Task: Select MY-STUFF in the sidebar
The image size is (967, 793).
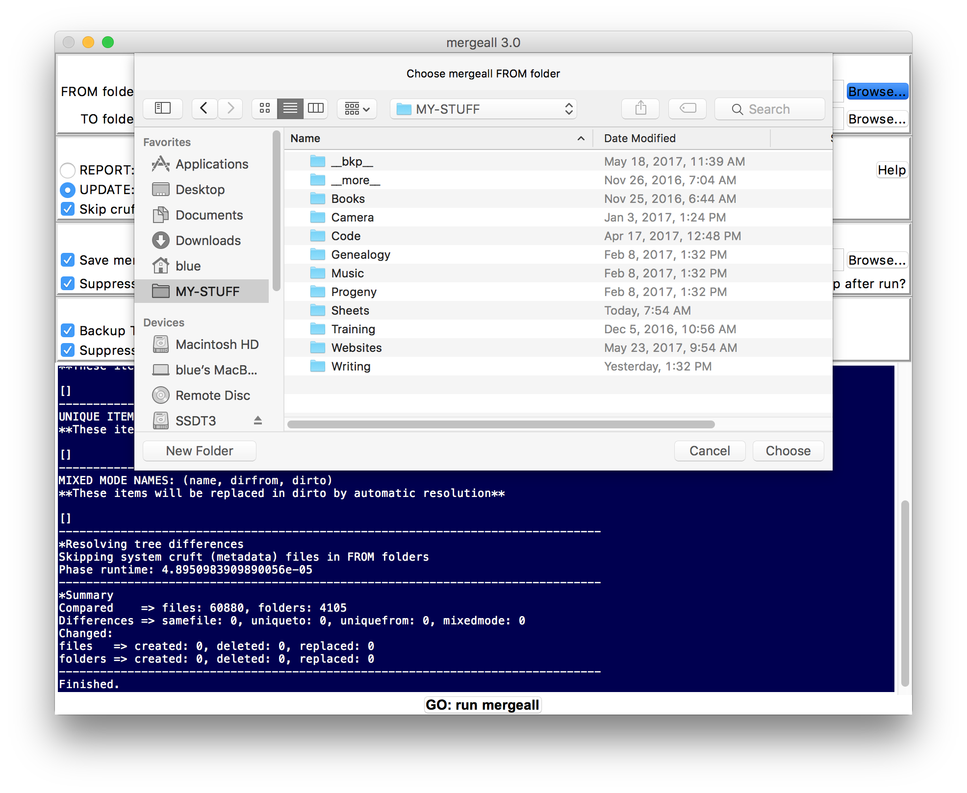Action: [x=202, y=292]
